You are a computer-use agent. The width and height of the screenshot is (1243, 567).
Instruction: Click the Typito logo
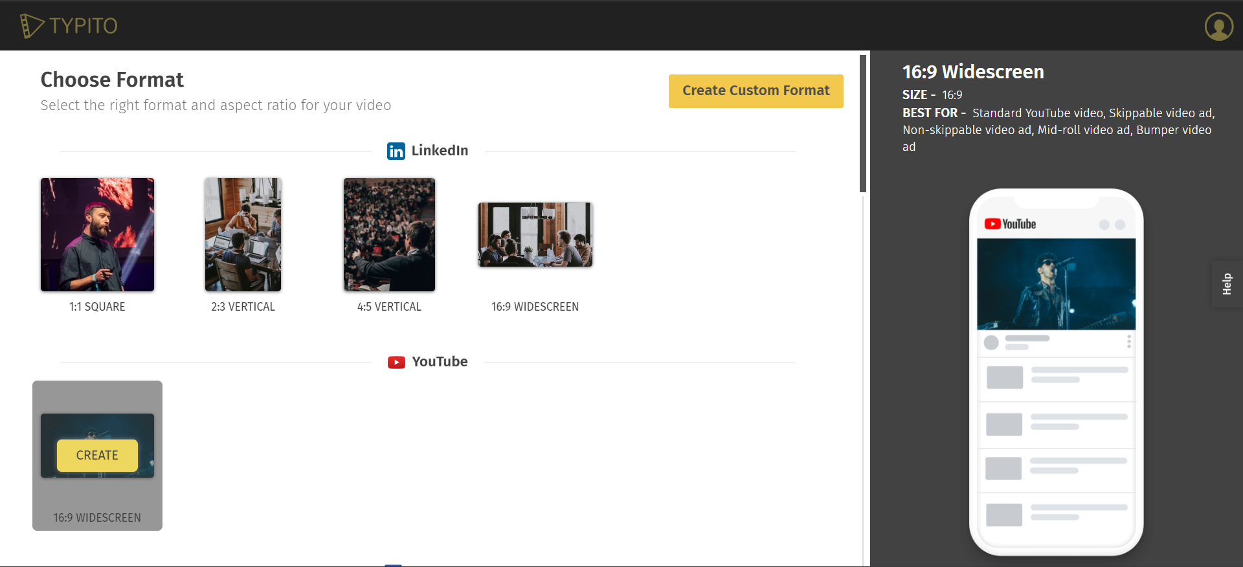(x=69, y=26)
